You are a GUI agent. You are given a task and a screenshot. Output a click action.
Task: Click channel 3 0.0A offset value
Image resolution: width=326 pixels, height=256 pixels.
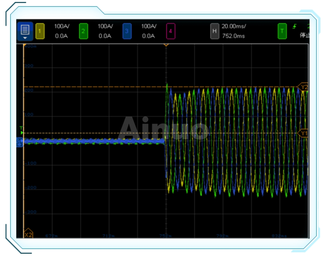148,36
